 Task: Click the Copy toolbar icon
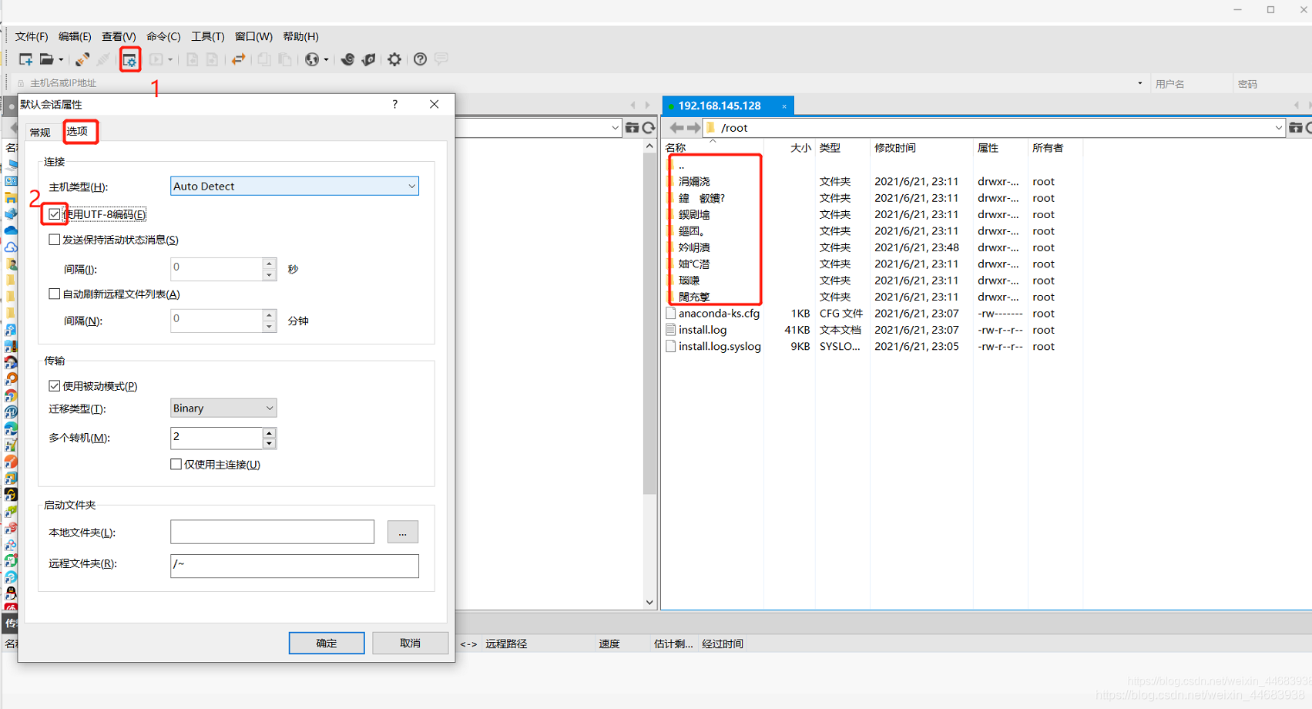264,59
